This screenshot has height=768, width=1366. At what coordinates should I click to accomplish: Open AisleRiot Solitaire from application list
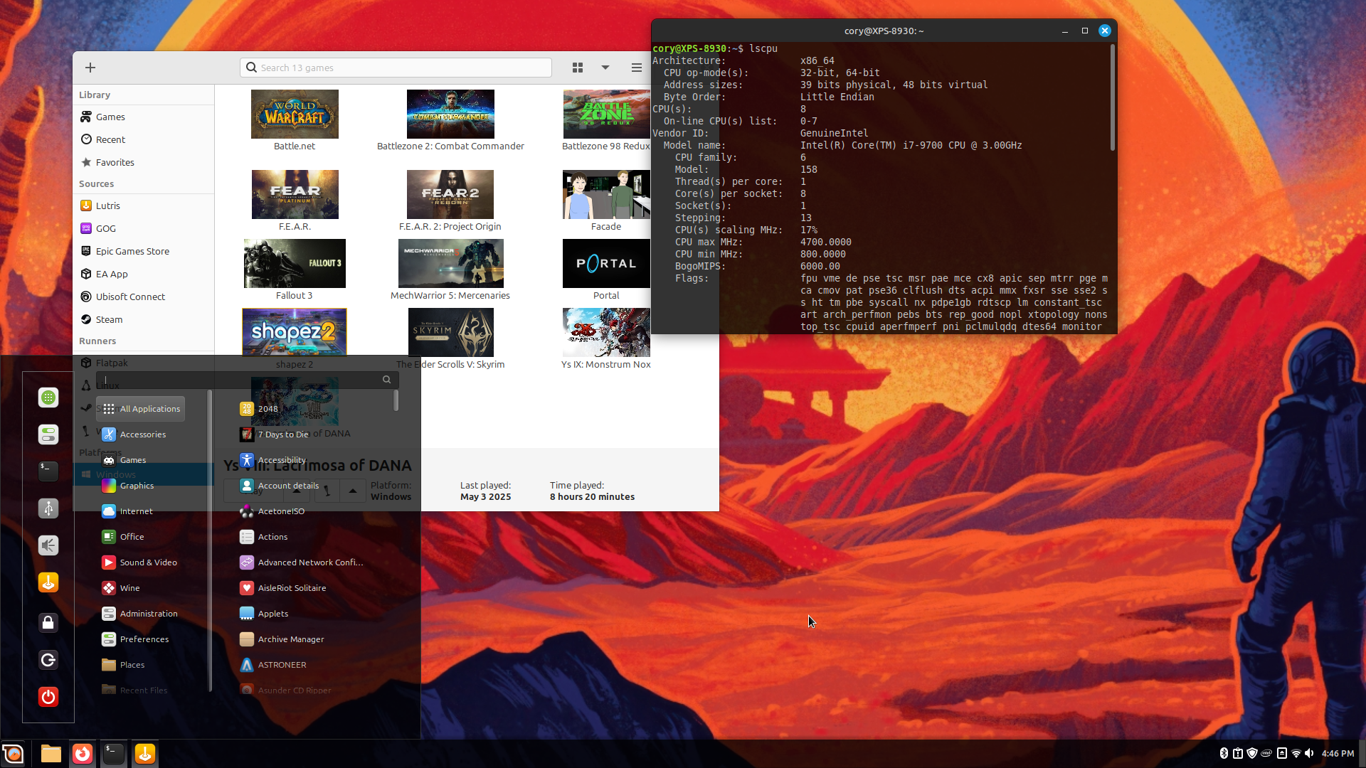pyautogui.click(x=292, y=588)
